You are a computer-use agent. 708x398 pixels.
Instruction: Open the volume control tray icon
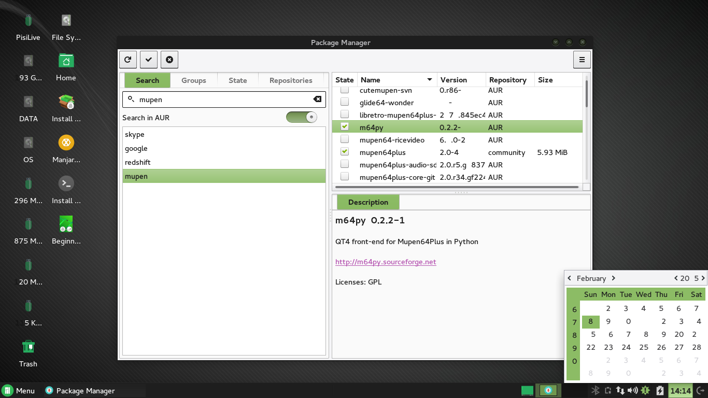coord(632,390)
